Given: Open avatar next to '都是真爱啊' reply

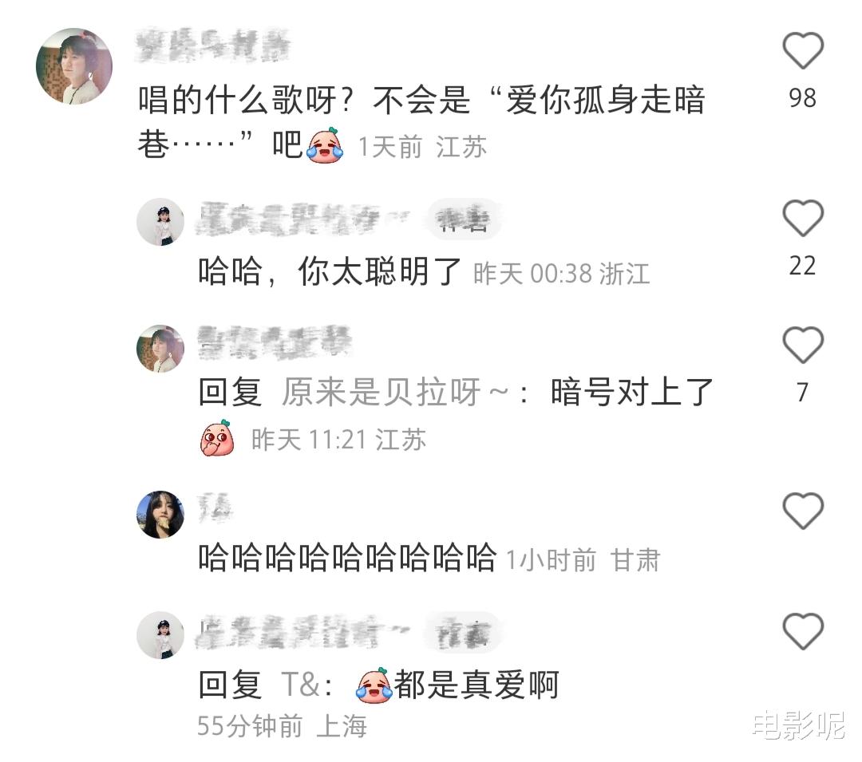Looking at the screenshot, I should [x=160, y=635].
